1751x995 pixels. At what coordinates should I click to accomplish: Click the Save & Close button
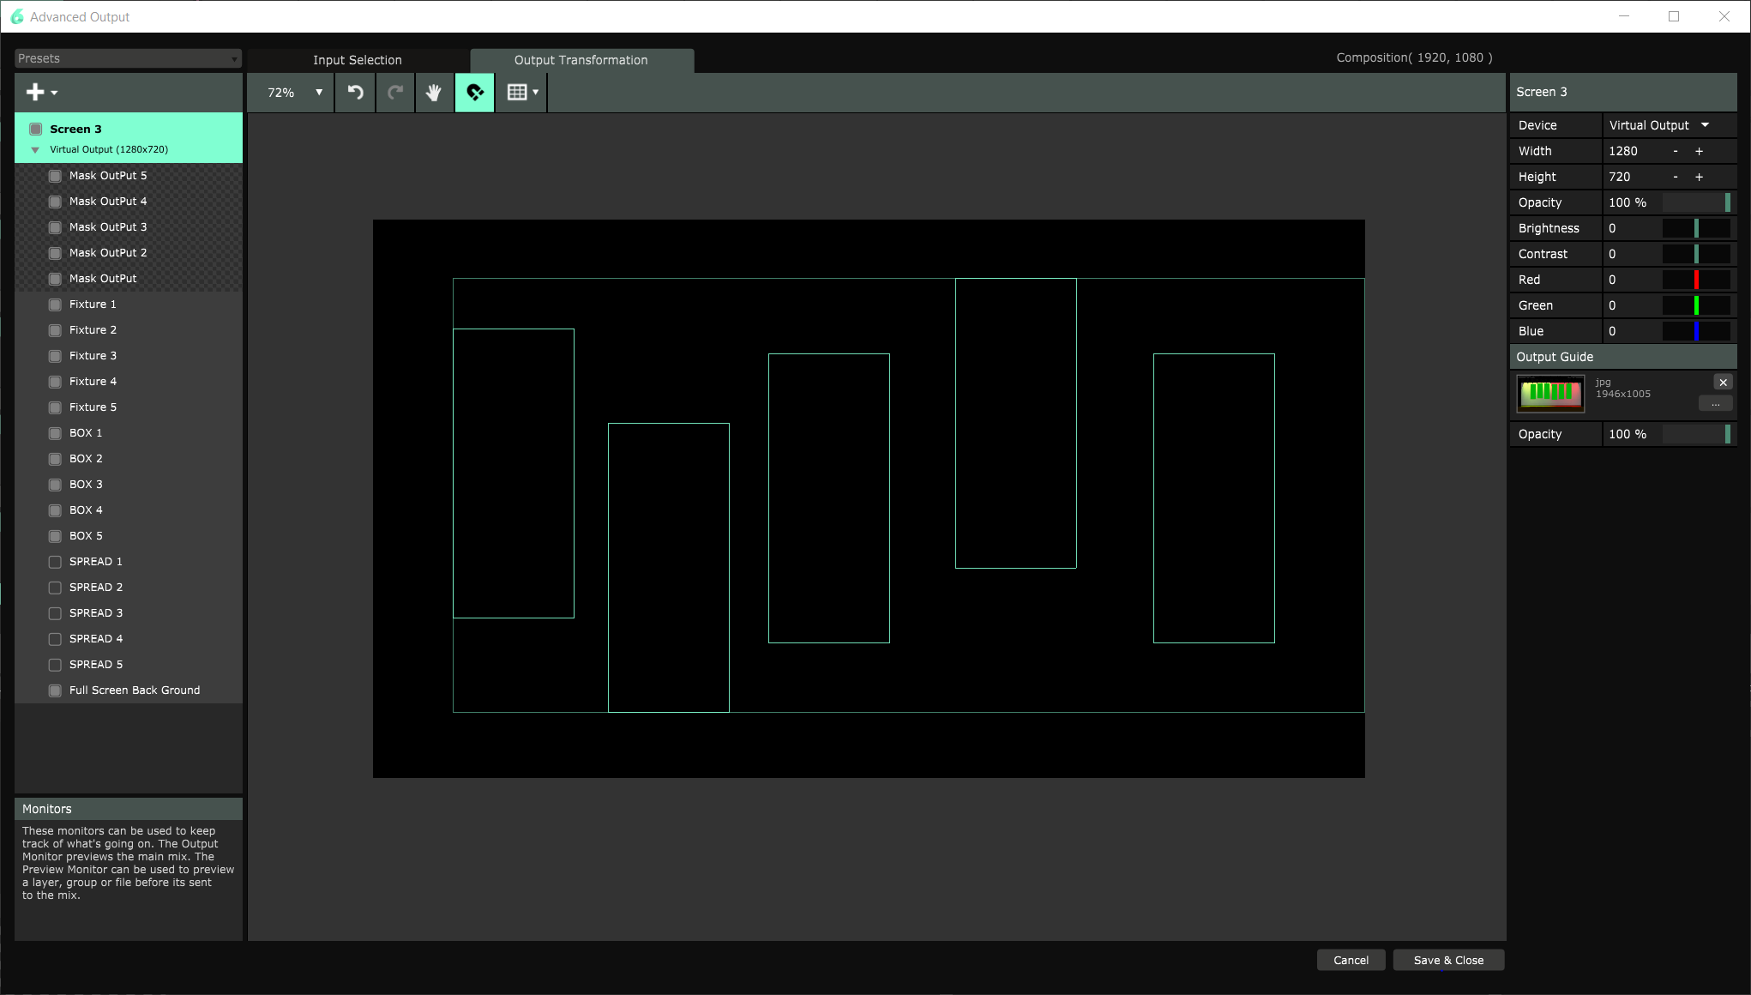(1448, 960)
